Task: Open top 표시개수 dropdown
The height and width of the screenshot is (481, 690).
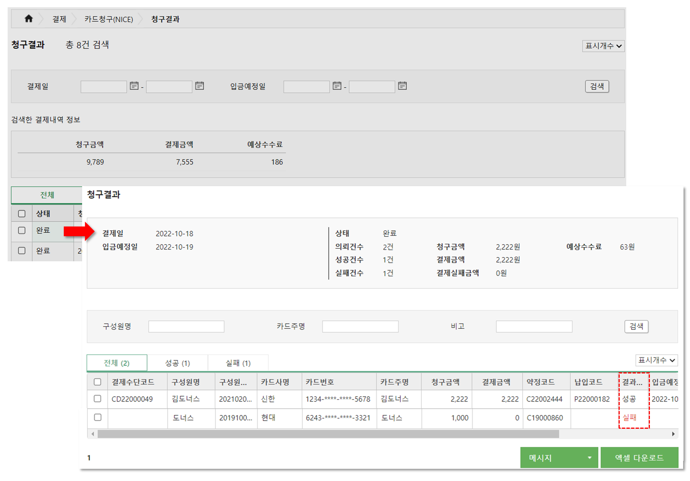Action: [x=603, y=46]
